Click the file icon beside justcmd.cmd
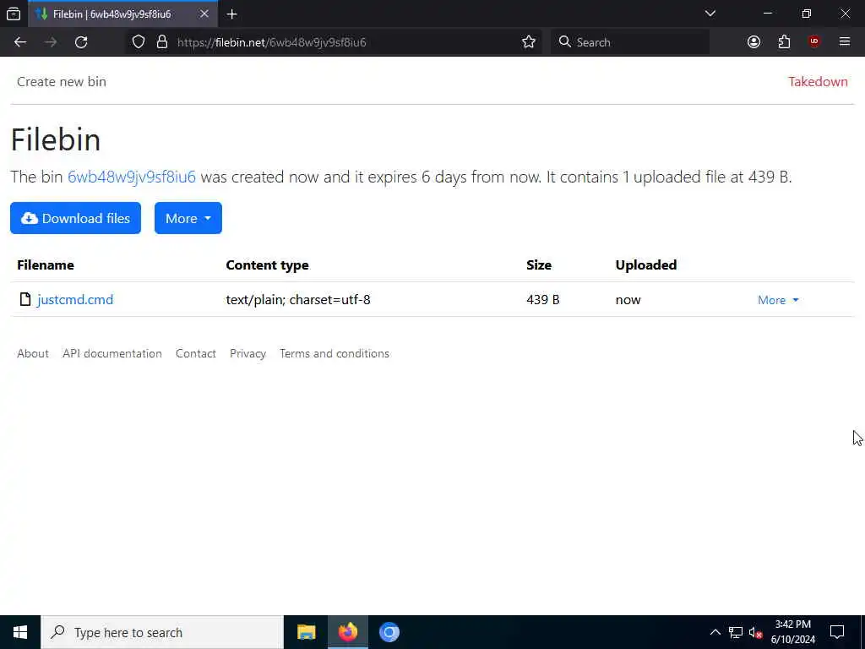 click(x=24, y=299)
